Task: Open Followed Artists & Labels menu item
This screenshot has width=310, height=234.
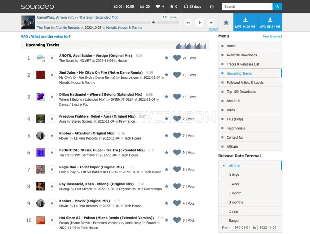Action: click(x=250, y=82)
